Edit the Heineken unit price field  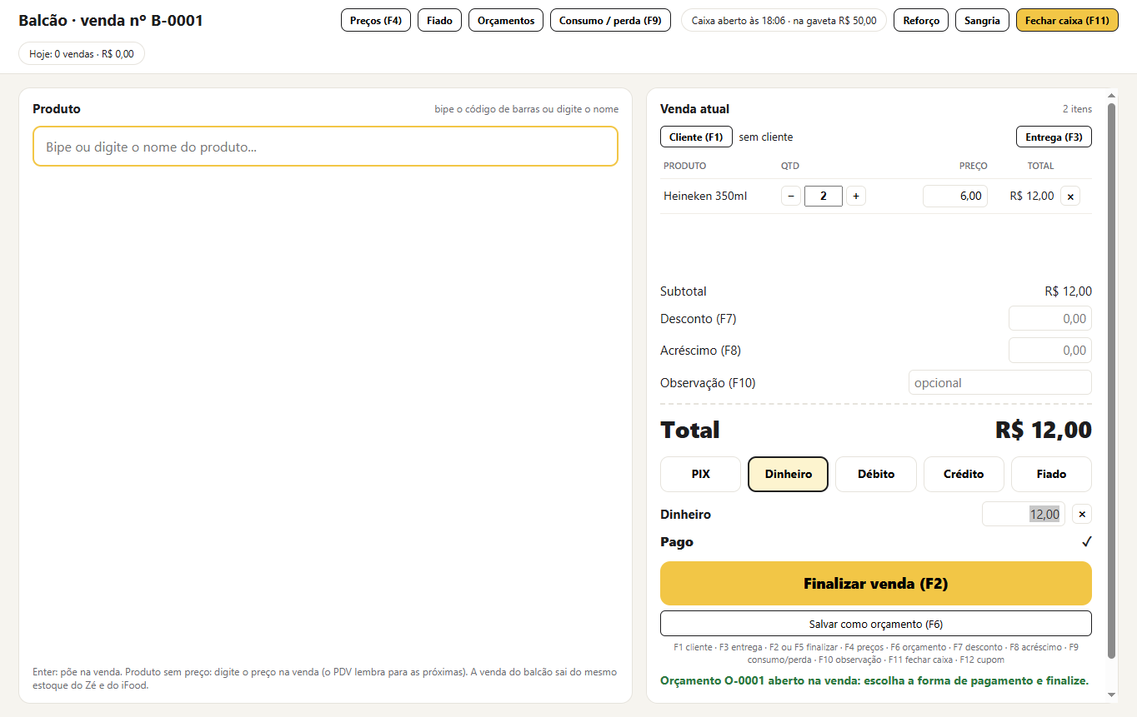[955, 197]
